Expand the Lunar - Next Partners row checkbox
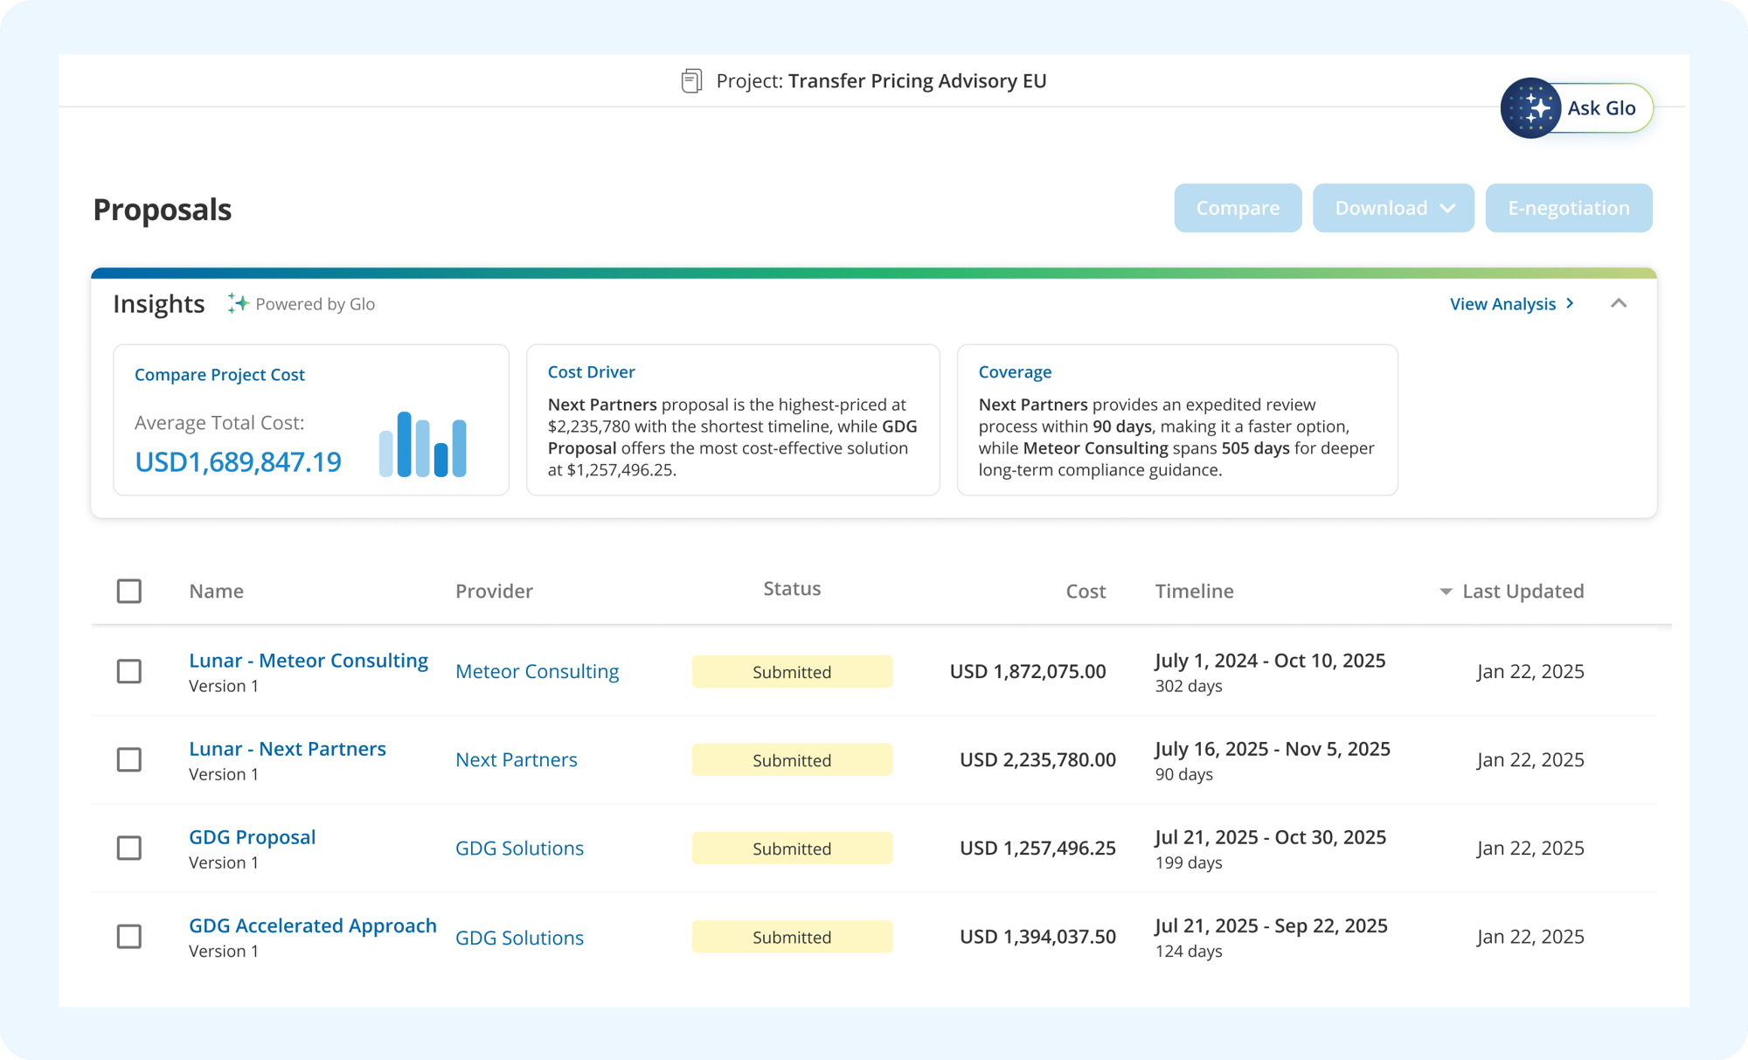Screen dimensions: 1748x1060 (128, 759)
